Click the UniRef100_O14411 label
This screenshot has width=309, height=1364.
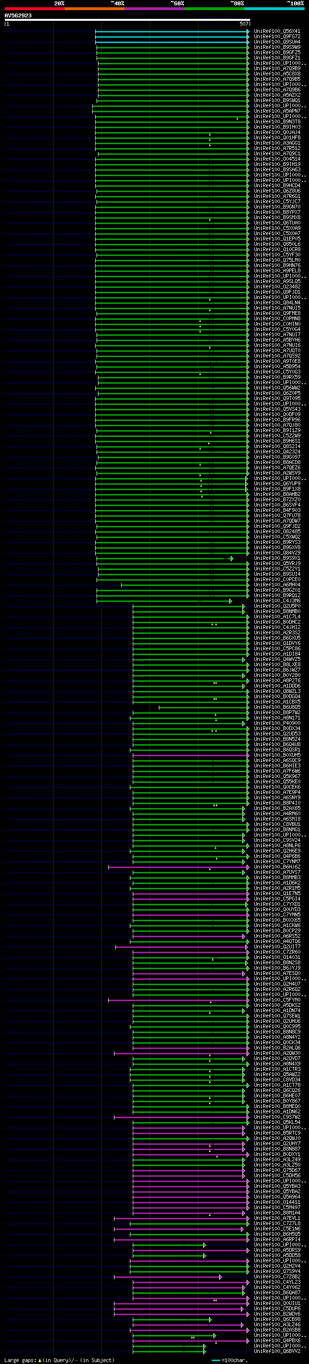tap(277, 1202)
